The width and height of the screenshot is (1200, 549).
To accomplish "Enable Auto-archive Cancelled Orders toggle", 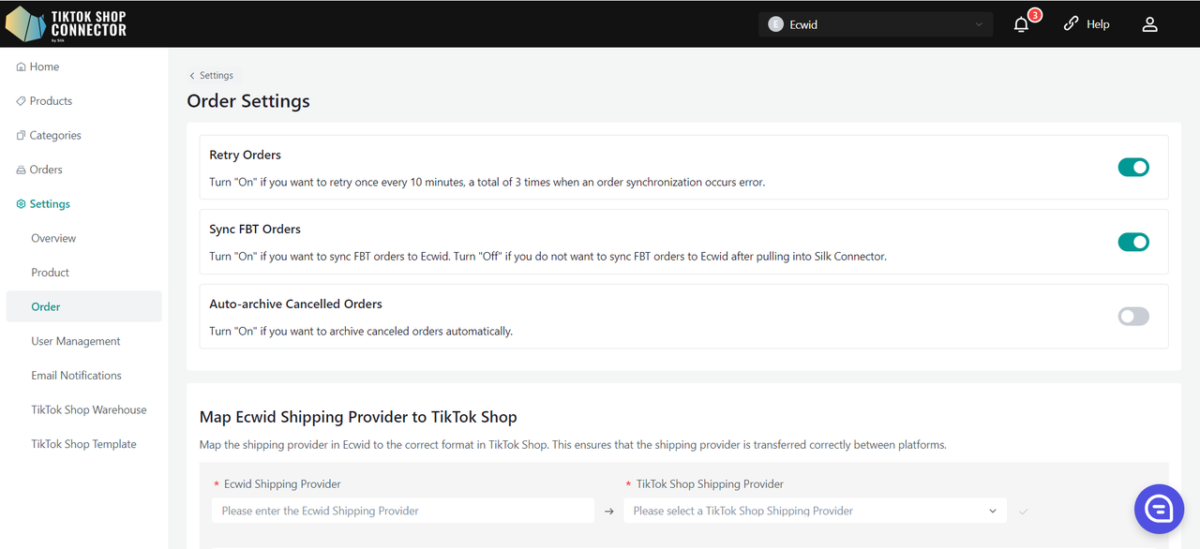I will tap(1133, 317).
